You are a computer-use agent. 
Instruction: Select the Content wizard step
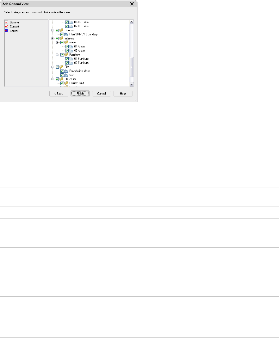[x=15, y=31]
